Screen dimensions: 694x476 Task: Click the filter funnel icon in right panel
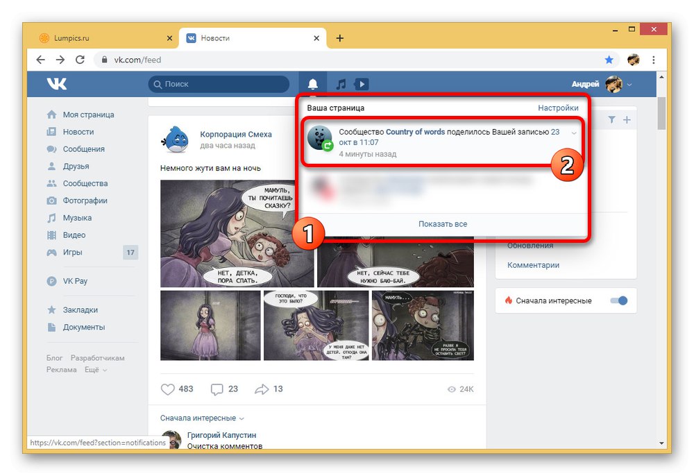point(611,120)
